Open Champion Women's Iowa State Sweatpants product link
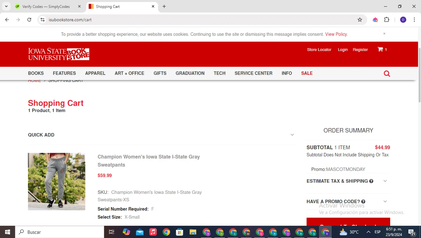The width and height of the screenshot is (421, 238). (149, 161)
